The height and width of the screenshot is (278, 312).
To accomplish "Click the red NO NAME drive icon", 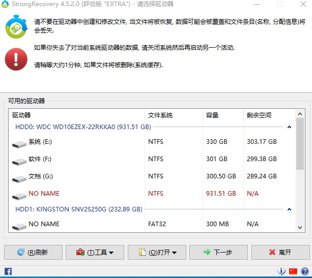I will pos(19,196).
